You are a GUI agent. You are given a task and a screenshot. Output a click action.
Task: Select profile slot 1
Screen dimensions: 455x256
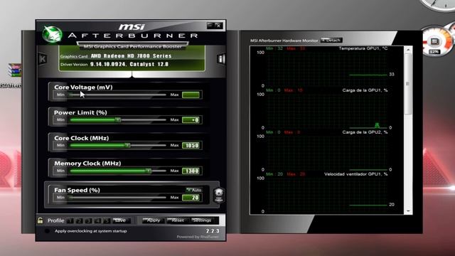(x=70, y=221)
